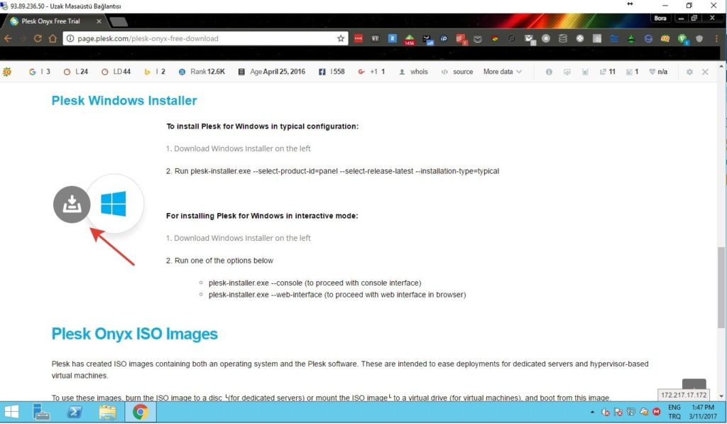Show hidden system tray icons arrow
The height and width of the screenshot is (424, 727).
coord(593,412)
